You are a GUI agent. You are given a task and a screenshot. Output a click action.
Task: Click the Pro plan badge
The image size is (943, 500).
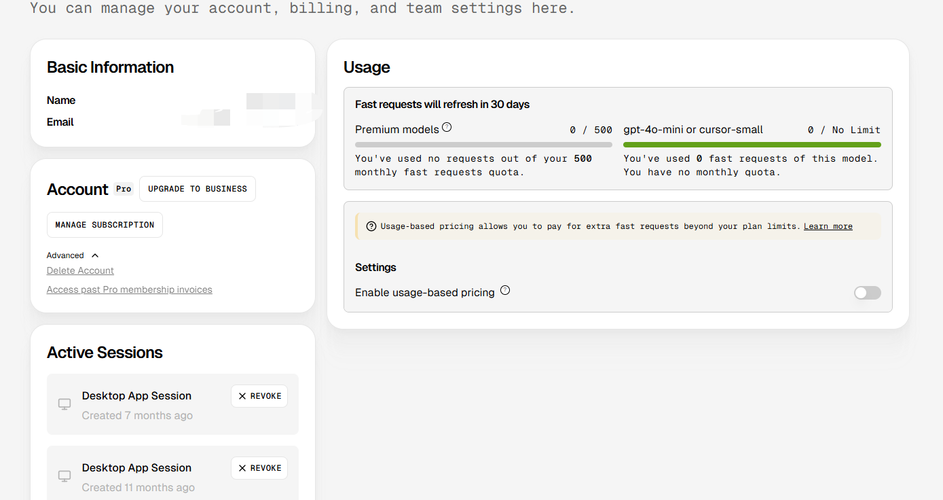click(x=124, y=189)
